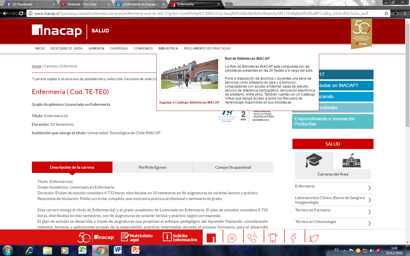Open PowerPoint from the taskbar

(x=135, y=250)
